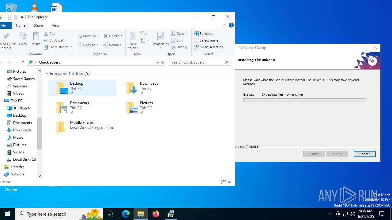Viewport: 392px width, 220px height.
Task: Select the Cut command
Action: [49, 34]
